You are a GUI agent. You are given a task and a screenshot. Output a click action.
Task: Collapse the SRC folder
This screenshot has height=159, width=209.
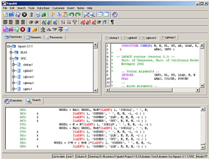[11, 58]
